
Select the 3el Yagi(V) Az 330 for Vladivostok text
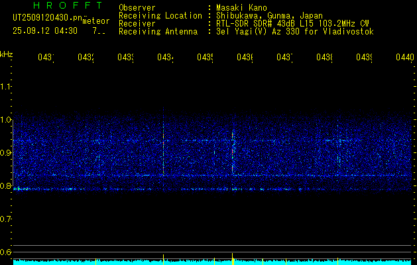pyautogui.click(x=295, y=32)
